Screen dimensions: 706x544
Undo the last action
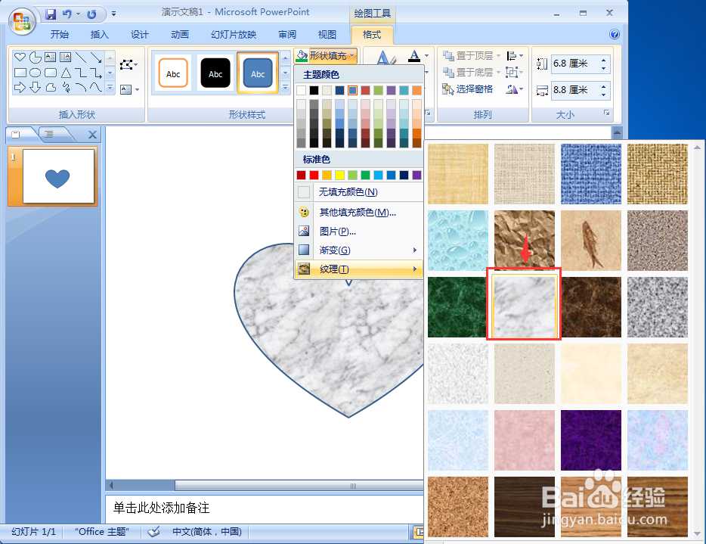pos(67,14)
